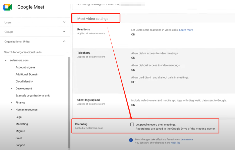Screen dimensions: 235x150
Task: Open the Client logs upload setting
Action: pyautogui.click(x=154, y=106)
